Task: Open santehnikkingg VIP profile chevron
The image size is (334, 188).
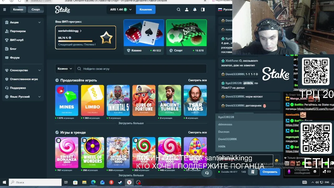Action: pyautogui.click(x=81, y=31)
